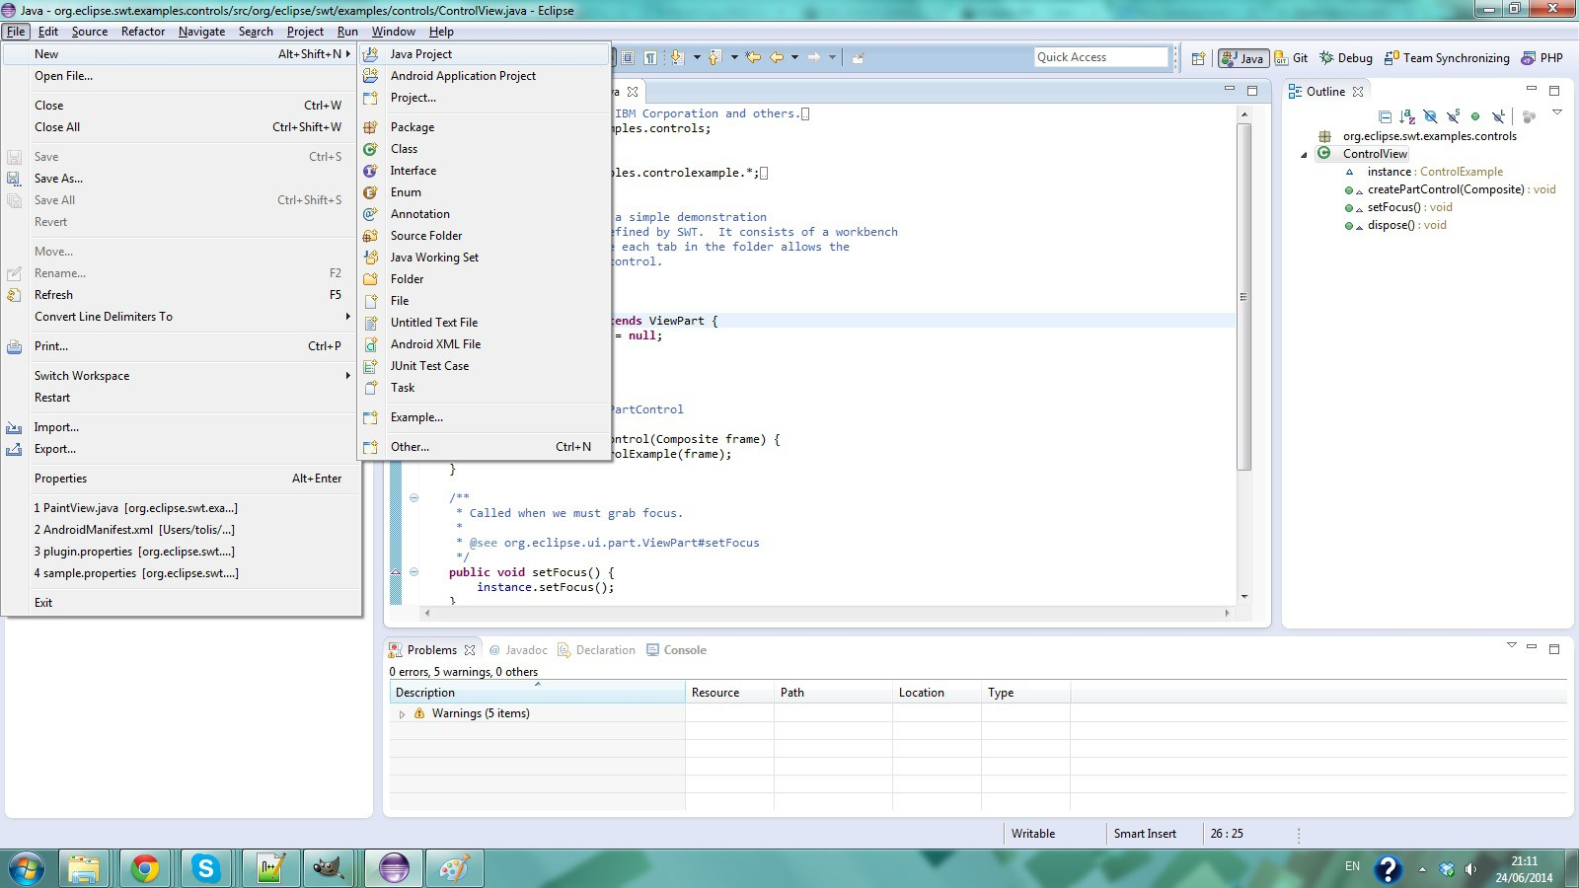Click Export... in the File menu

coord(181,449)
